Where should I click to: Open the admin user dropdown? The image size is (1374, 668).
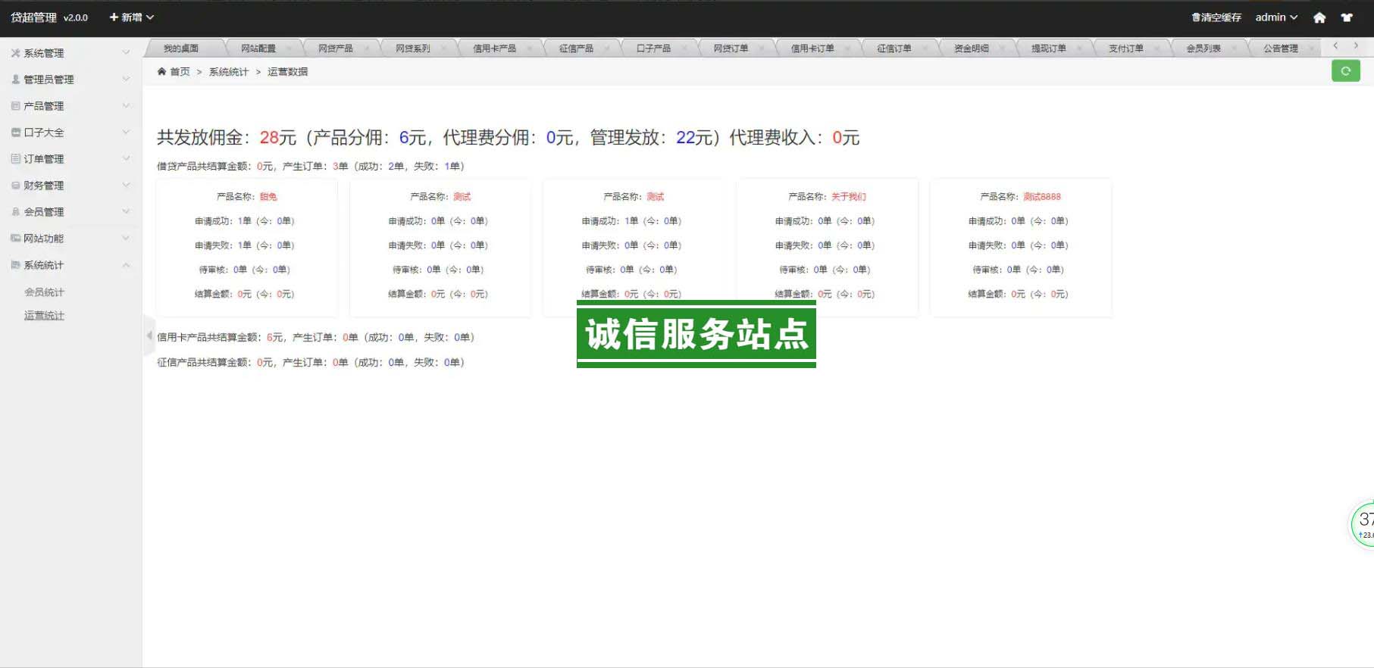coord(1276,17)
